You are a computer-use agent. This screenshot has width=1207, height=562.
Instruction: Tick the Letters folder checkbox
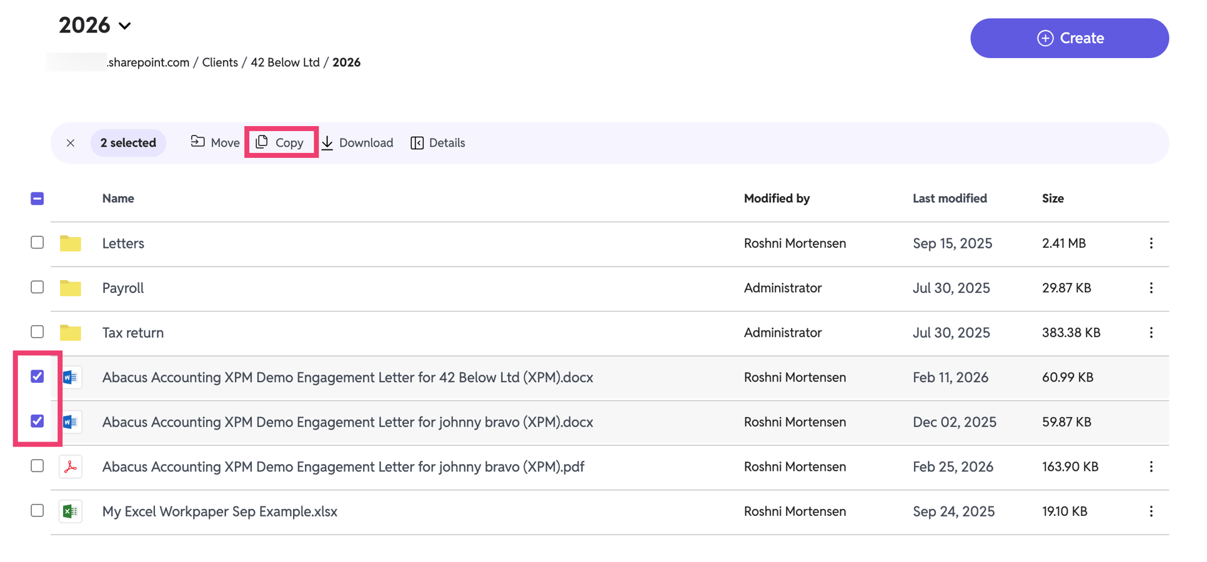click(37, 242)
